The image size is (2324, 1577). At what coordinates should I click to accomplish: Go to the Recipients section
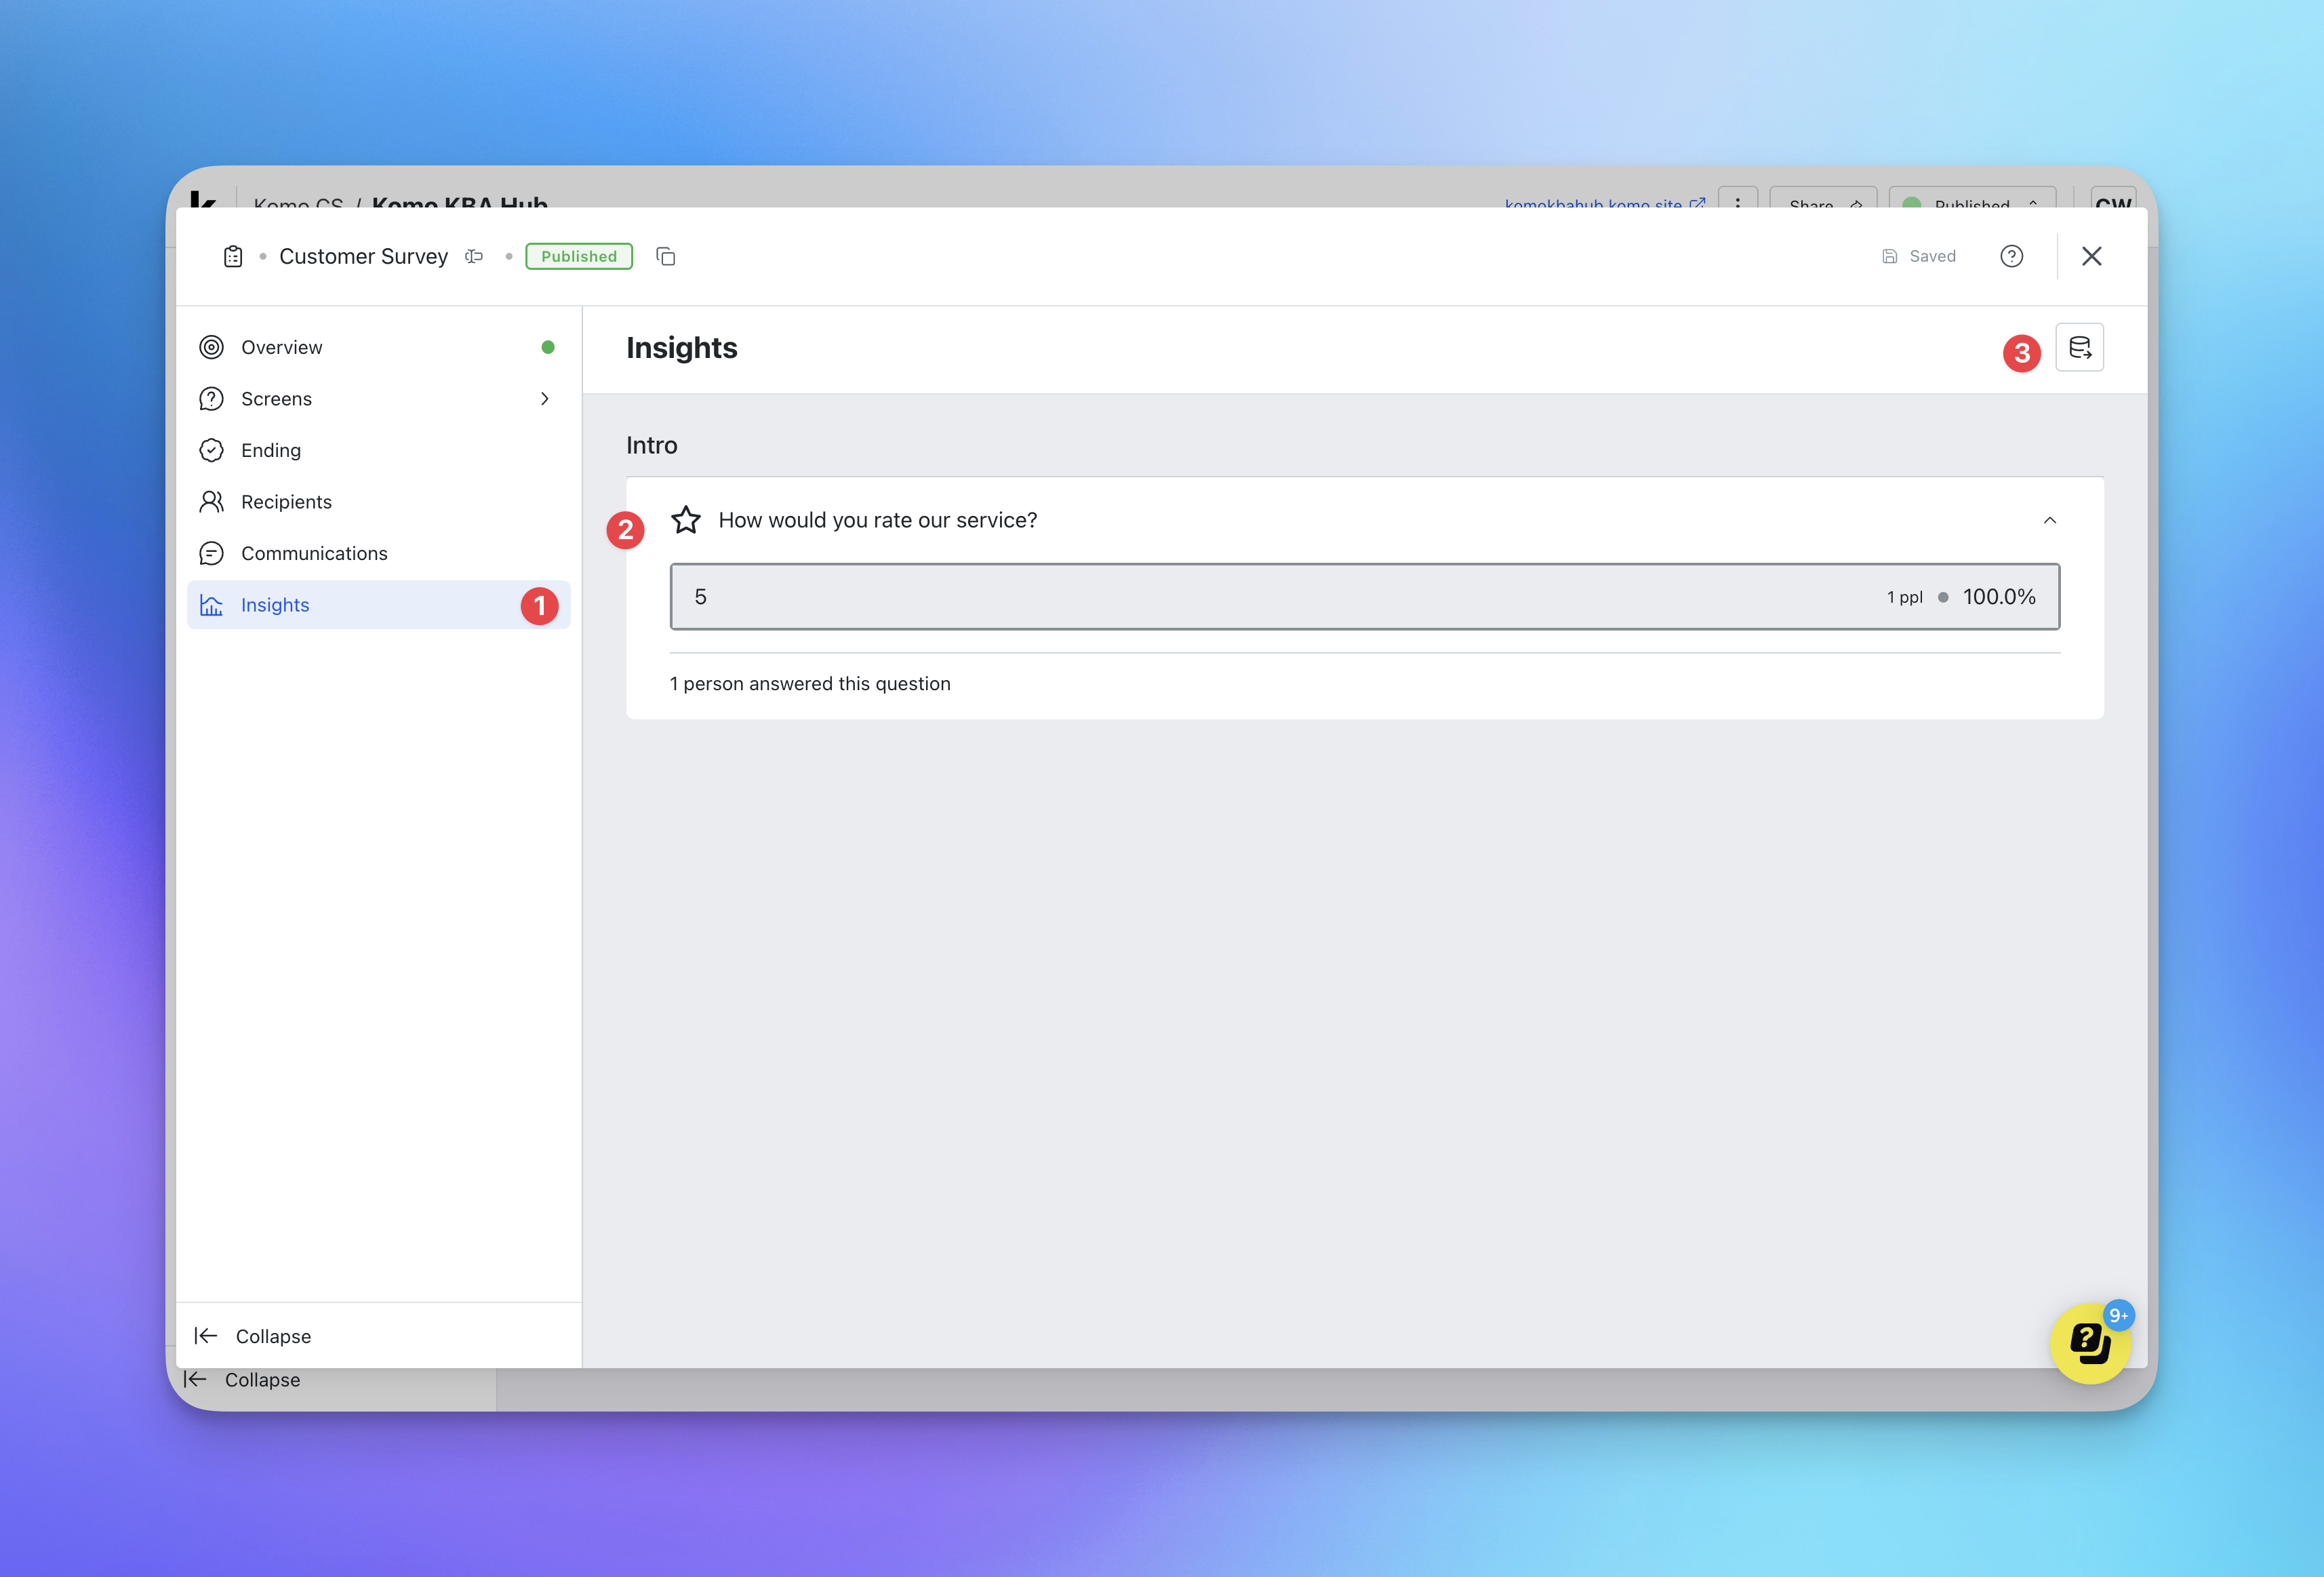coord(286,502)
